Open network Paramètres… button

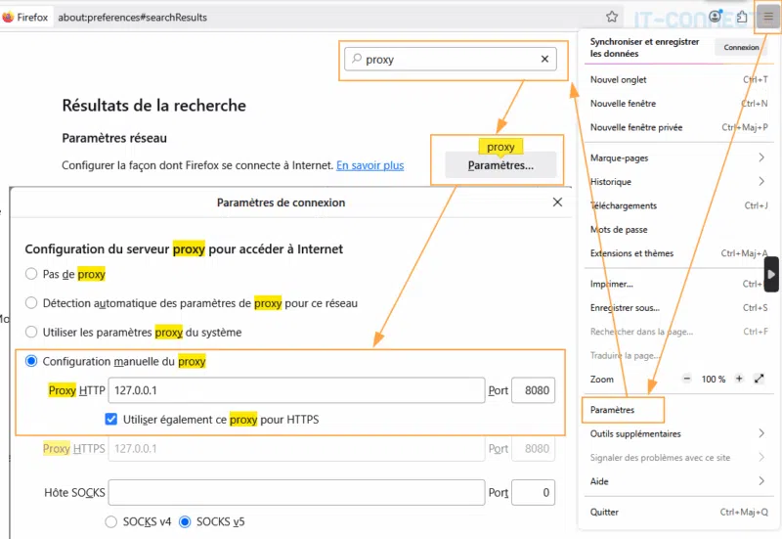[500, 165]
